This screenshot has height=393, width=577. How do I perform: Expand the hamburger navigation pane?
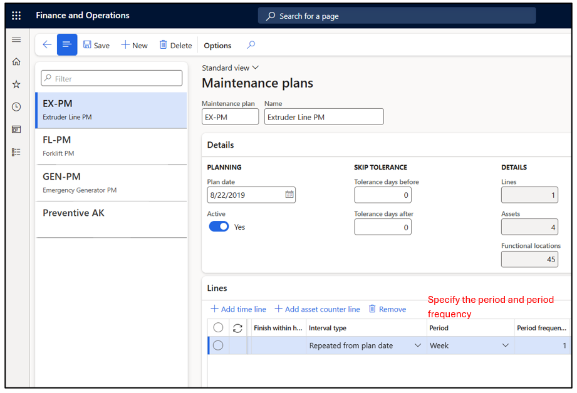pyautogui.click(x=16, y=39)
